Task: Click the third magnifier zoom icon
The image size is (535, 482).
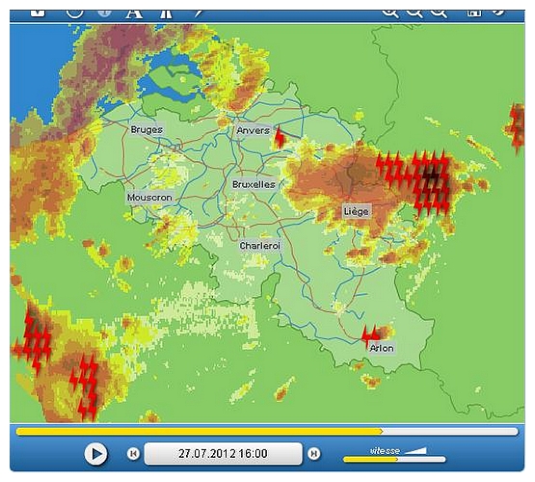Action: (x=439, y=13)
